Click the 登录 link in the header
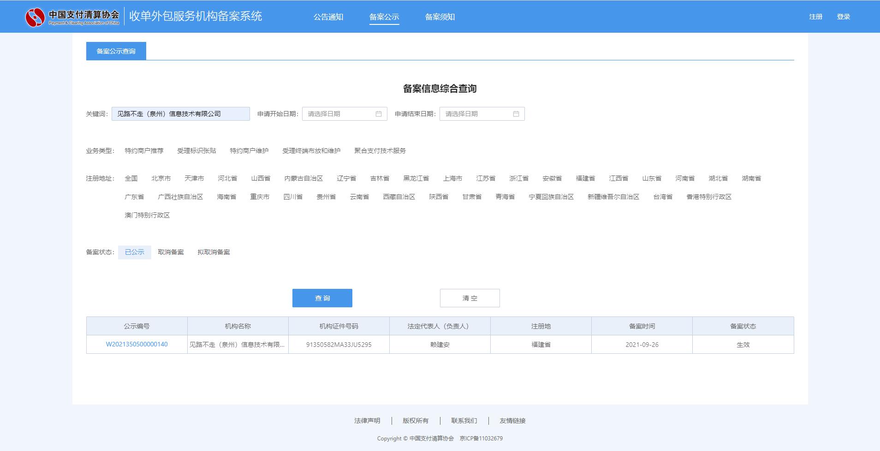 pyautogui.click(x=844, y=17)
